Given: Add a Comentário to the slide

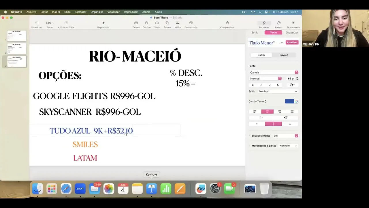Looking at the screenshot, I should coord(191,25).
